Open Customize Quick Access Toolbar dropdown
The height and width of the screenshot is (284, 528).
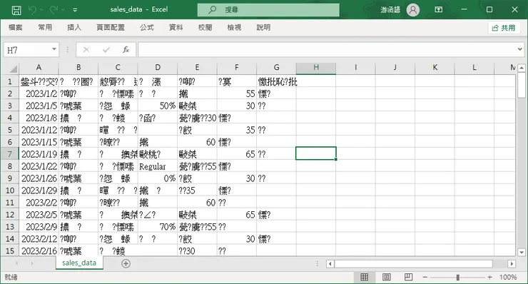click(x=75, y=10)
